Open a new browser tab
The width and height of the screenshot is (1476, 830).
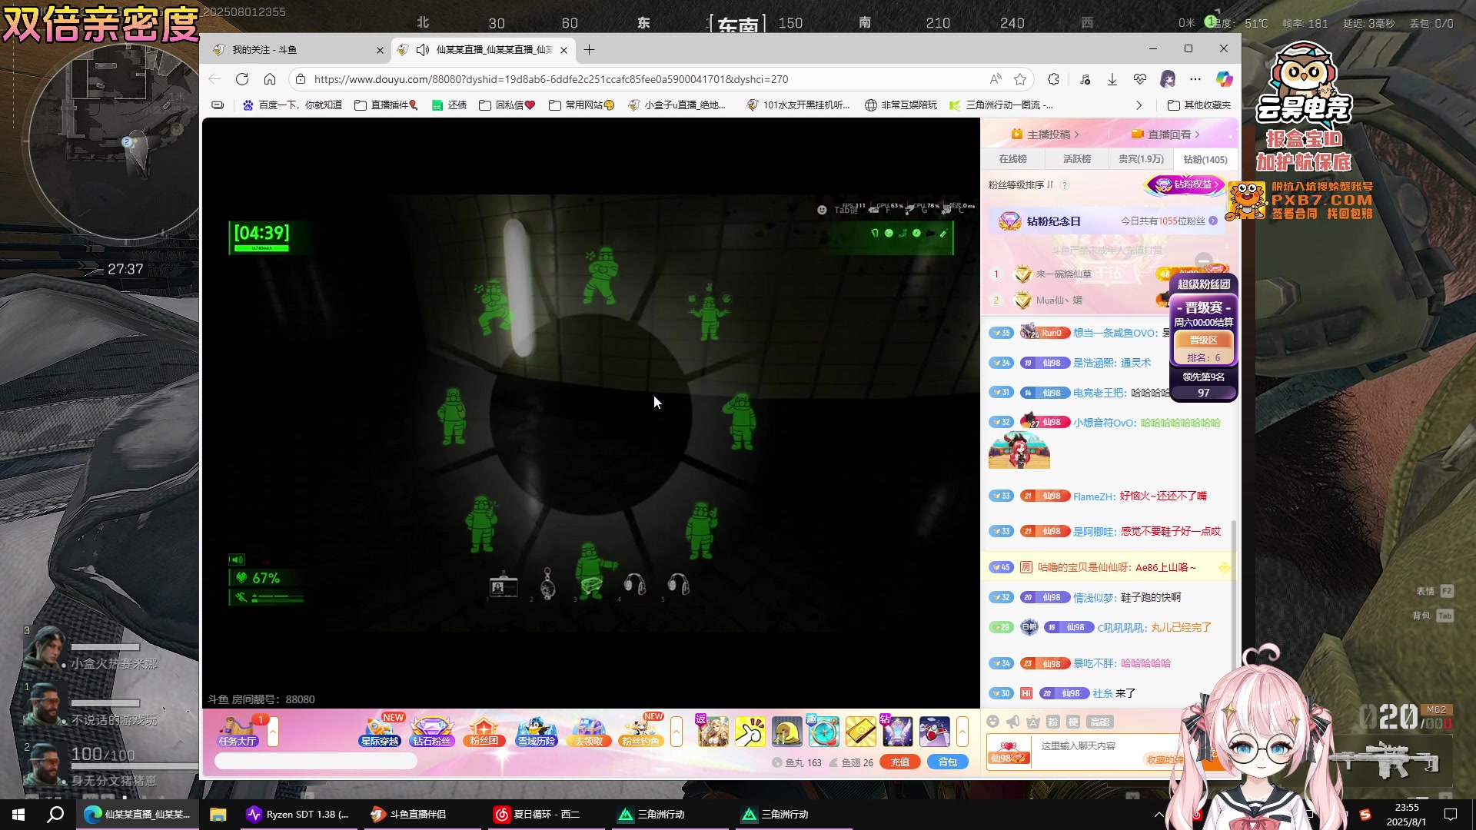(589, 50)
